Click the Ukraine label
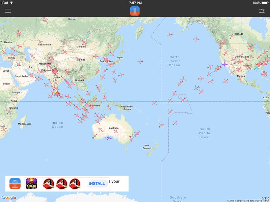This screenshot has width=270, height=202. [x=8, y=42]
